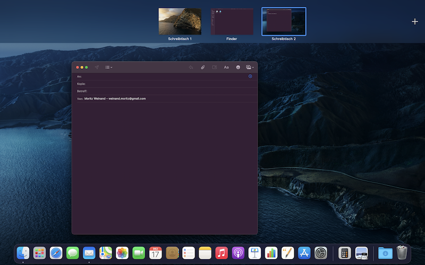This screenshot has width=425, height=265.
Task: Select the Schreibtisch 2 space
Action: [284, 21]
